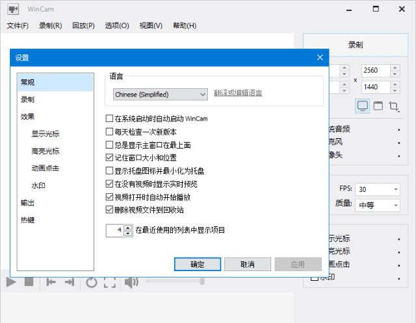Image resolution: width=416 pixels, height=323 pixels.
Task: Increase recent list items count spinner
Action: pos(128,228)
